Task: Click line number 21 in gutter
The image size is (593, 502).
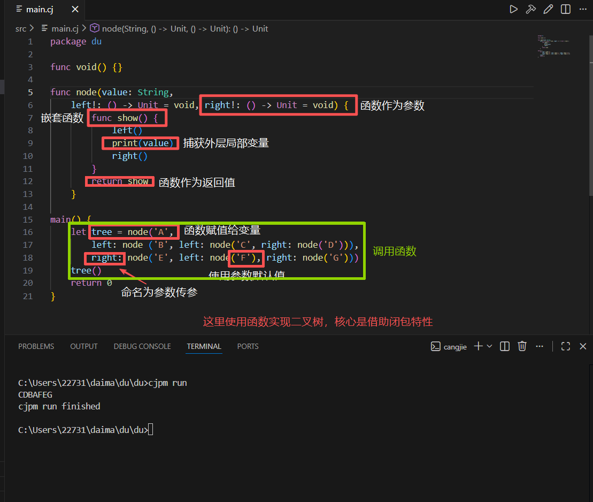Action: 28,296
